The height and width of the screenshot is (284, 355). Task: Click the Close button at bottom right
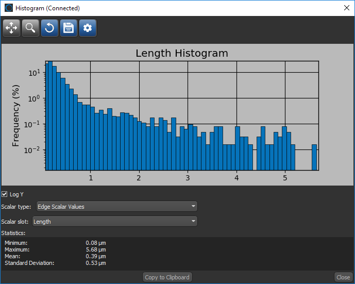coord(343,277)
